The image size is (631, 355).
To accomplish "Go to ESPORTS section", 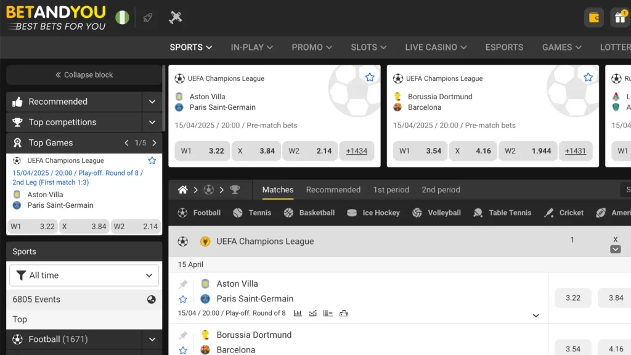I will pyautogui.click(x=504, y=47).
